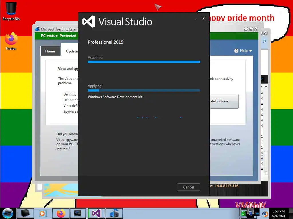Screen dimensions: 293x219
Task: Click the blue orange globe tray icon
Action: (x=265, y=214)
